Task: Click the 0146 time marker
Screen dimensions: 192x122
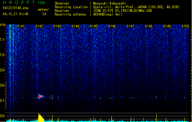Action: (x=112, y=26)
